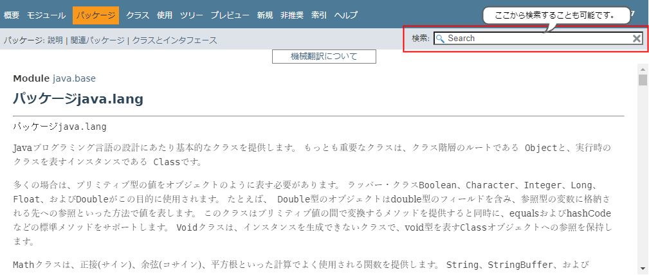
Task: Open the 使用 navigation item
Action: tap(165, 15)
